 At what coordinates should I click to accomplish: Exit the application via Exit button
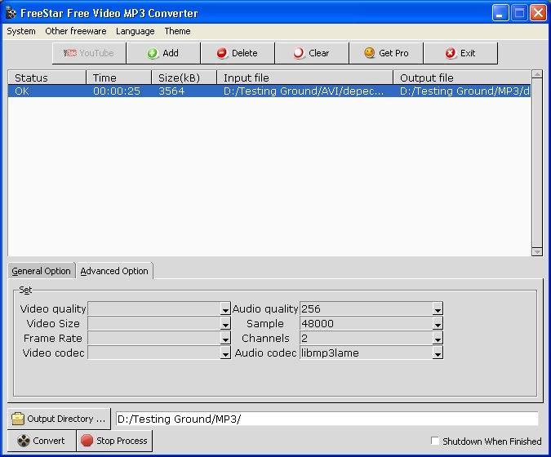(x=460, y=53)
